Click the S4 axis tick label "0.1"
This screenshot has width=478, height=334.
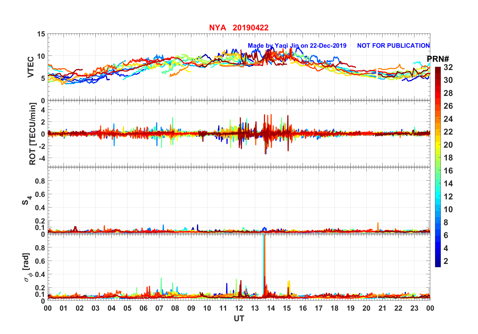point(40,228)
